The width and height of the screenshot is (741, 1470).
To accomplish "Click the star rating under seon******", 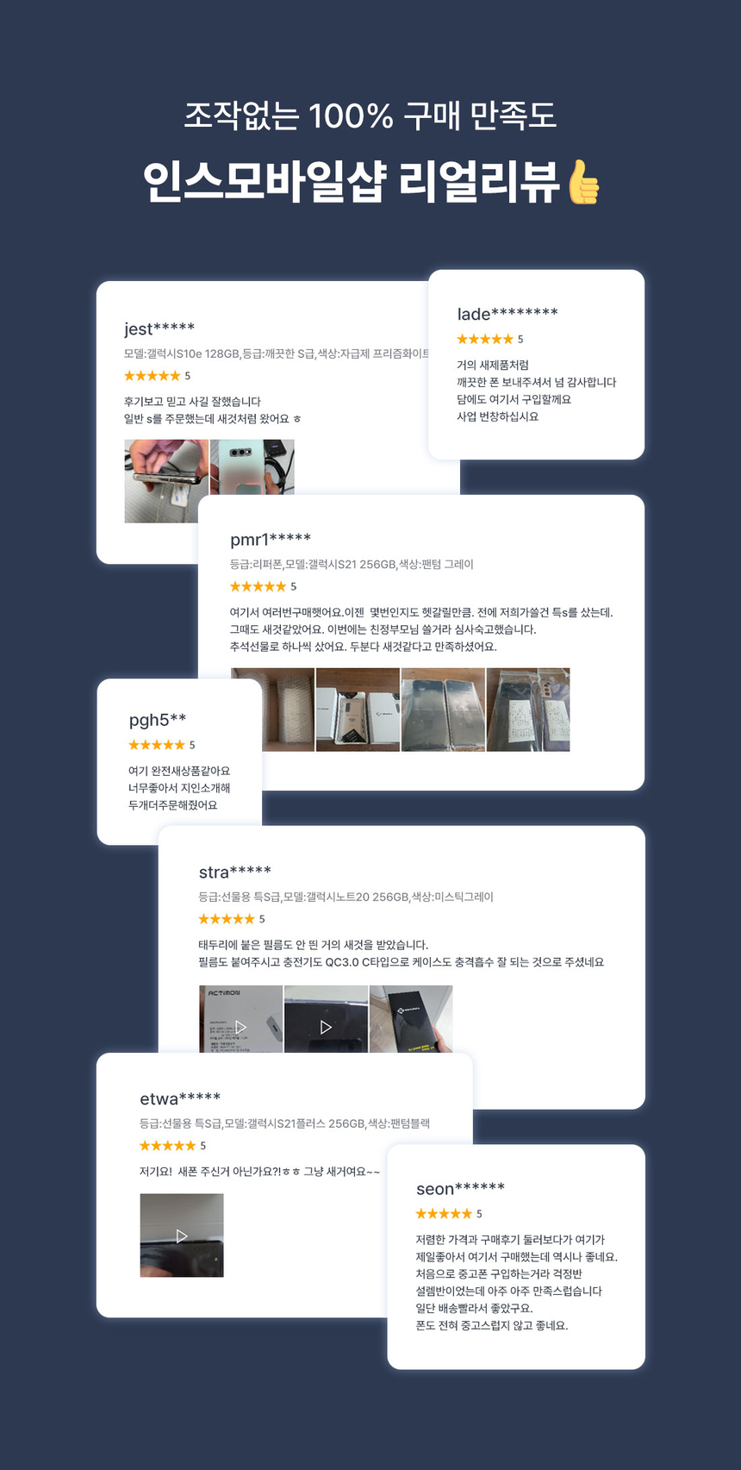I will click(x=444, y=1214).
